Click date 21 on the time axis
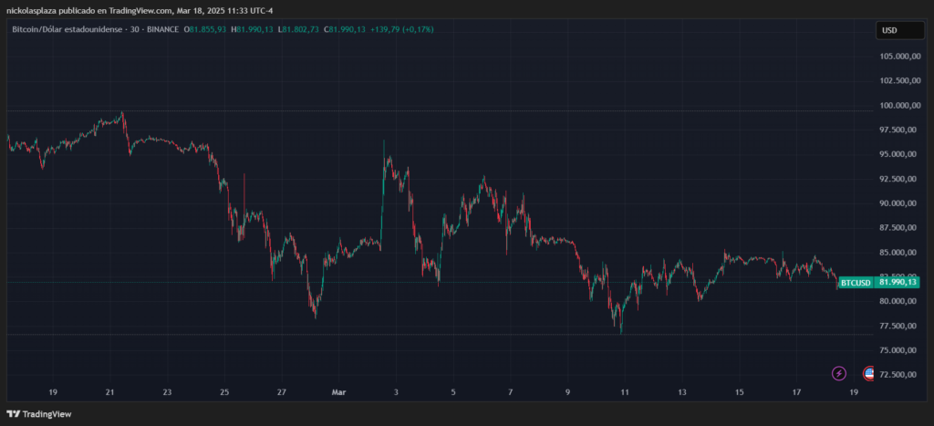This screenshot has height=426, width=934. [x=109, y=392]
